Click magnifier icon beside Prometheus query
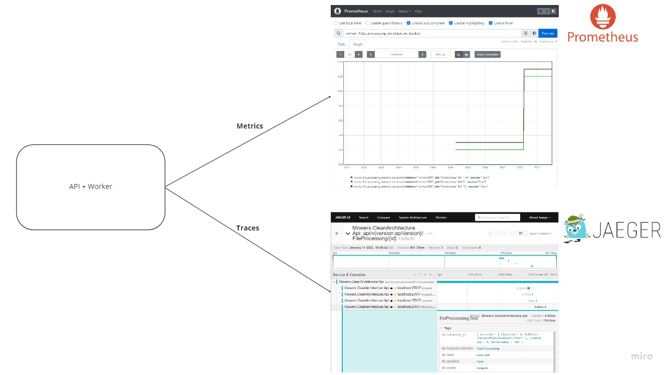Image resolution: width=668 pixels, height=375 pixels. coord(338,33)
